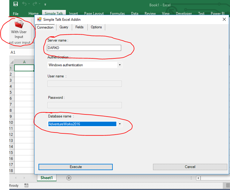Open the Review ribbon tab
Screen dimensions: 230x190
tap(150, 14)
